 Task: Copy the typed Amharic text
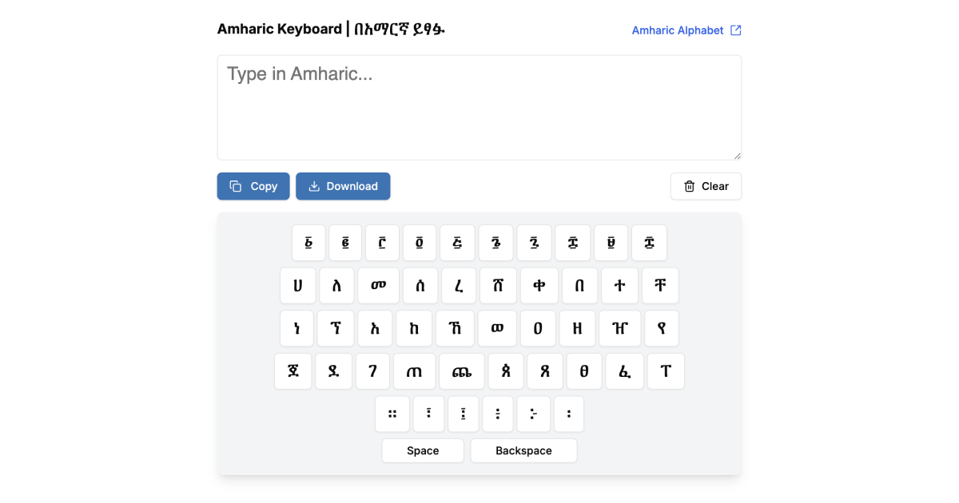coord(253,186)
